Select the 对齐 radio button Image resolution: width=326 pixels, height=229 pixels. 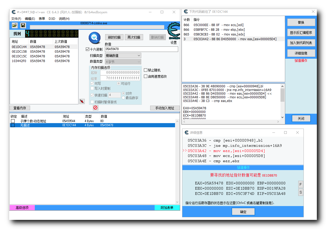tap(123, 93)
